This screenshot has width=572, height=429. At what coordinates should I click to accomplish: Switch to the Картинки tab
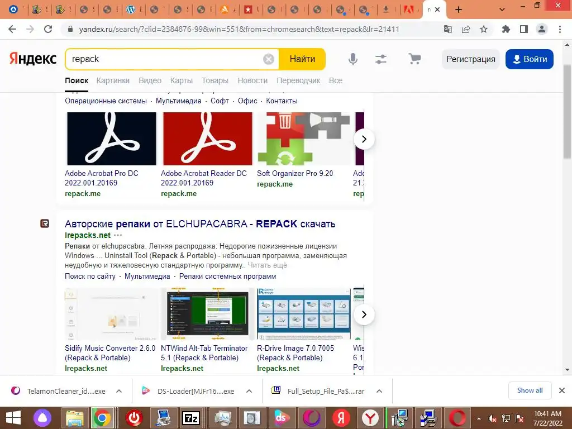[x=113, y=80]
